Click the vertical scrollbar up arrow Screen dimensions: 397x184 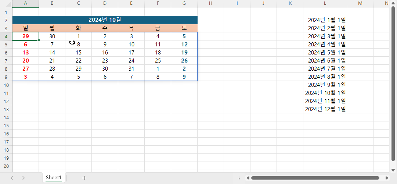pos(393,3)
